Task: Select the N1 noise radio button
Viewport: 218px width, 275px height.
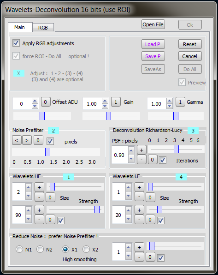Action: [19, 249]
